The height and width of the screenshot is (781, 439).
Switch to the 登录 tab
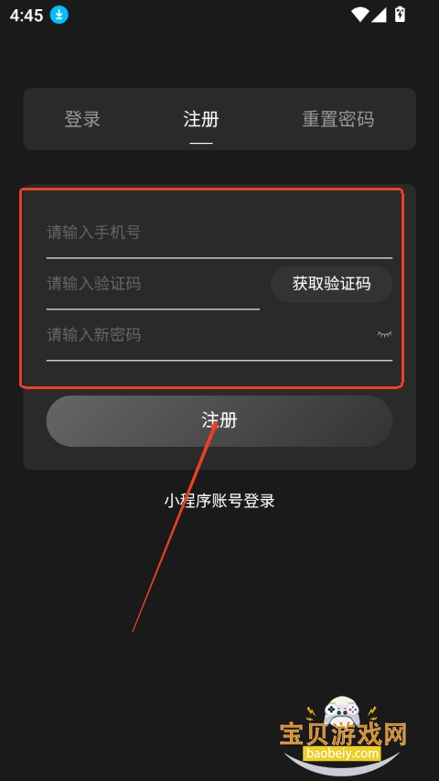point(82,119)
